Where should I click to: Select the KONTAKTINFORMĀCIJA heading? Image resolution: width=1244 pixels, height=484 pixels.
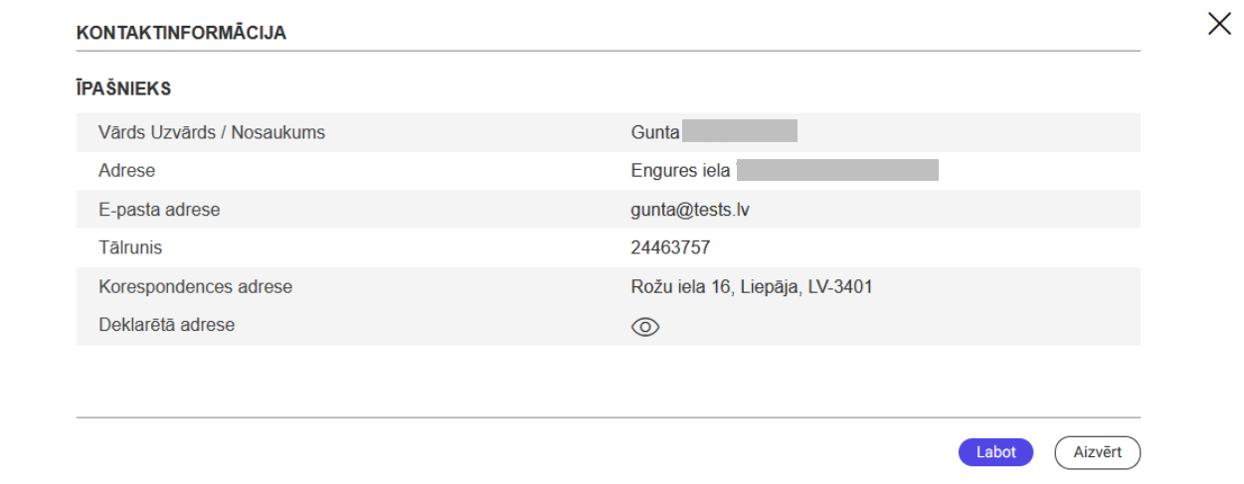(181, 33)
